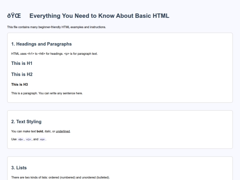Click the italic word 'italic' in Text Styling
Screen dimensions: 240x180
point(48,131)
